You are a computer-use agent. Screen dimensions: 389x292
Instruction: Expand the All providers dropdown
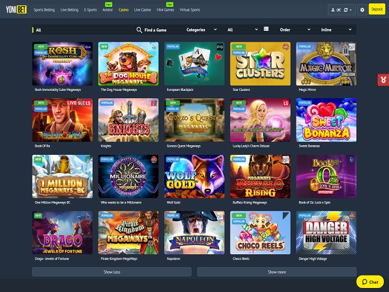pos(243,30)
